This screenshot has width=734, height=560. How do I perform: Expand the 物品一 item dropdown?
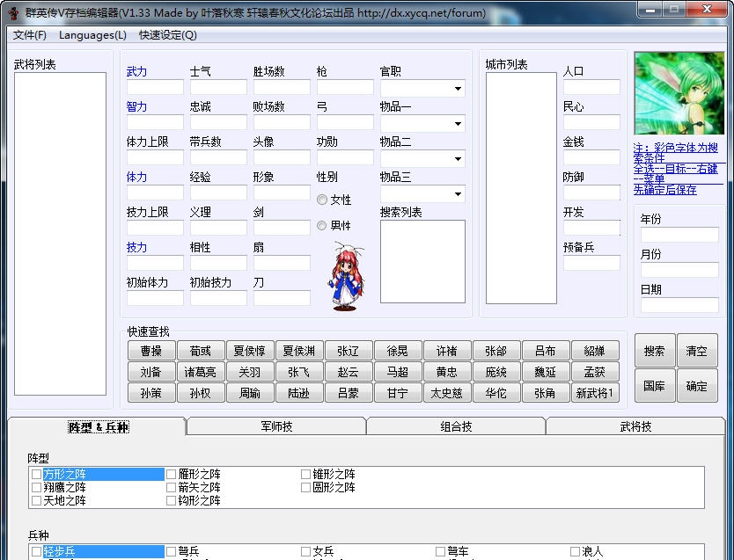pyautogui.click(x=459, y=123)
